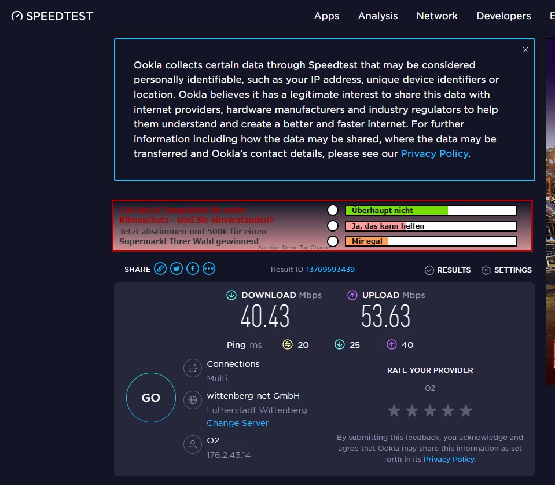Click the Lutherstadt Wittenberg location text
555x485 pixels.
[x=257, y=410]
